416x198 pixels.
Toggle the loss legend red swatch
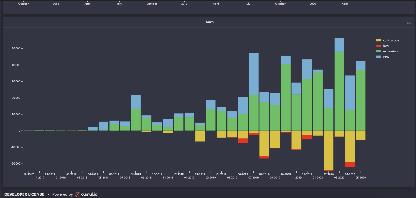[378, 46]
